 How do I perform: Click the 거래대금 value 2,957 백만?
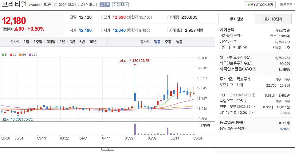[x=194, y=30]
